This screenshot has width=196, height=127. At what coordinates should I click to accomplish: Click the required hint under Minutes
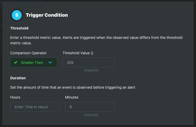91,115
